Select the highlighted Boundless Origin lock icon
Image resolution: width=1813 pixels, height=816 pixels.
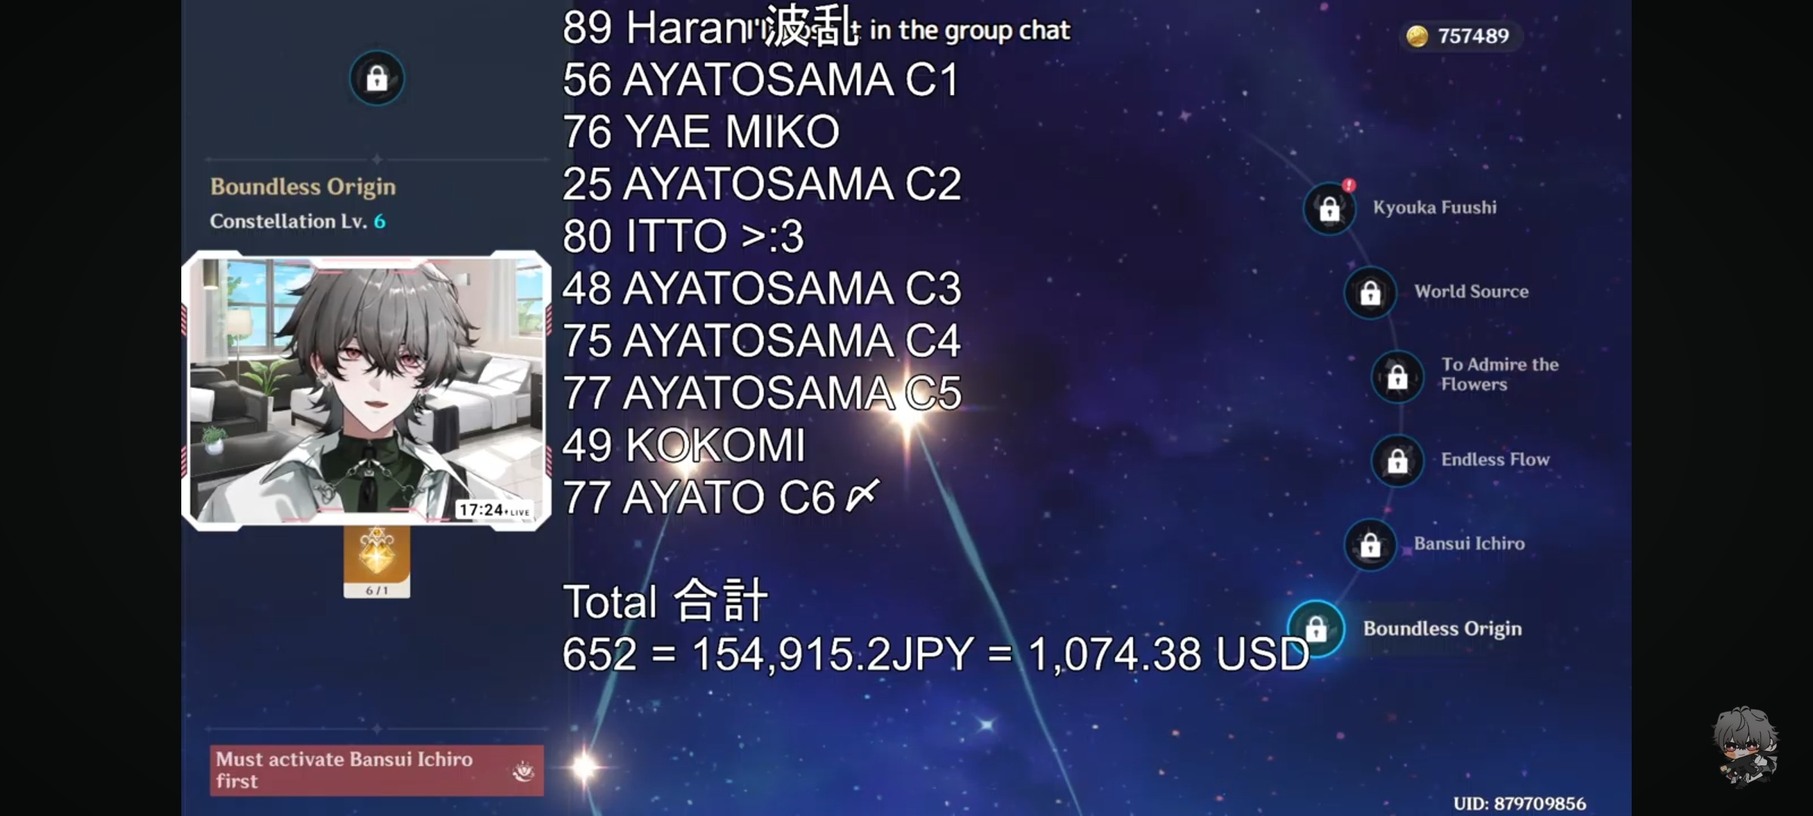pyautogui.click(x=1316, y=629)
